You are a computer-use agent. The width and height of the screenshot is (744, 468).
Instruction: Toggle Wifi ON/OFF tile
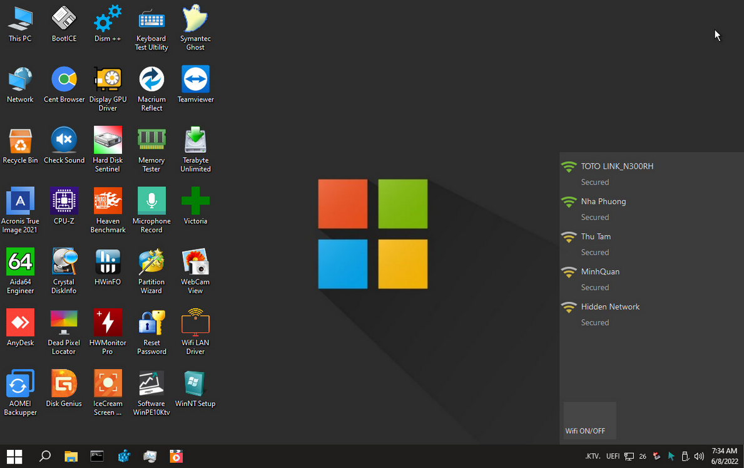(x=590, y=420)
